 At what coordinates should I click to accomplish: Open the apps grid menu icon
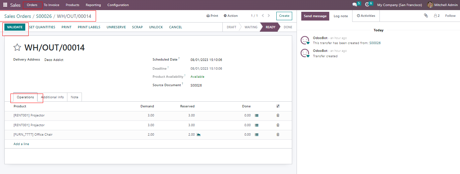(x=5, y=5)
